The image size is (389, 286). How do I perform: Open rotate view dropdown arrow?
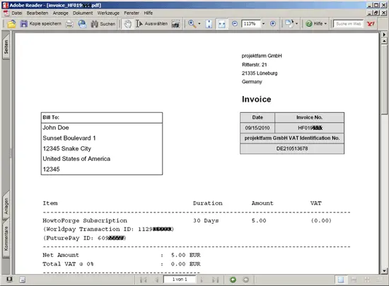click(x=296, y=24)
